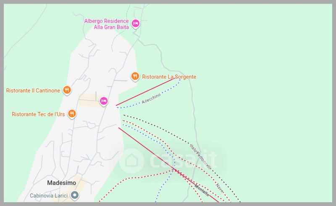Click the Ristorante Tec de l'Urs restaurant icon
The width and height of the screenshot is (336, 206).
click(x=72, y=113)
